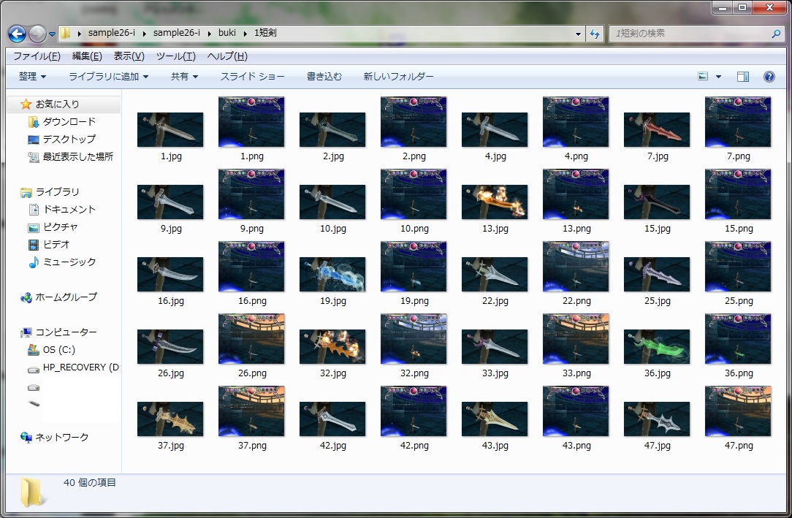Select the 26.png thumbnail

click(251, 339)
